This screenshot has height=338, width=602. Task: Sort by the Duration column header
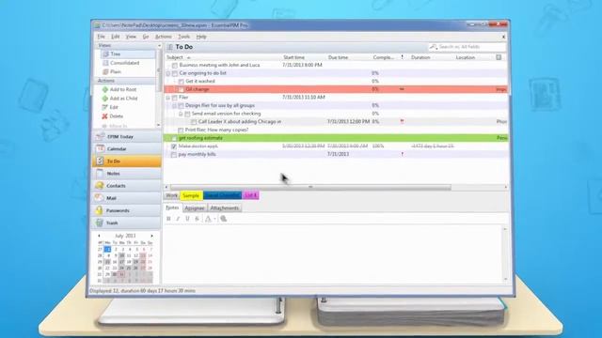(420, 57)
